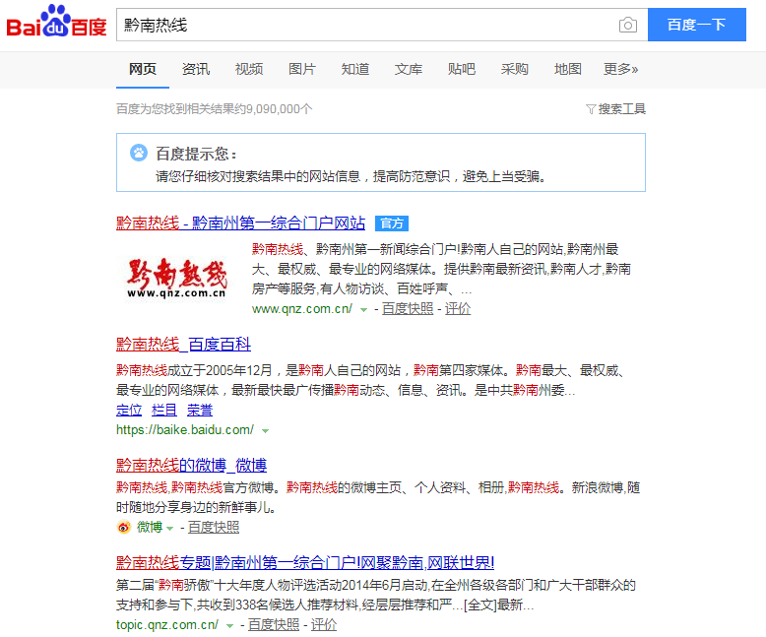Image resolution: width=766 pixels, height=637 pixels.
Task: Click the result count text 9,090,000个
Action: pyautogui.click(x=279, y=109)
